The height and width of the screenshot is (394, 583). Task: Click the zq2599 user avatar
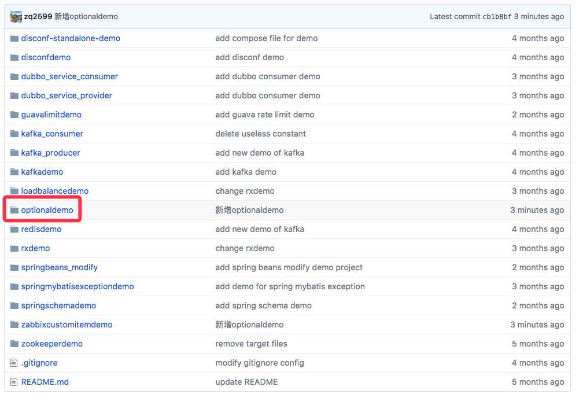pos(16,17)
